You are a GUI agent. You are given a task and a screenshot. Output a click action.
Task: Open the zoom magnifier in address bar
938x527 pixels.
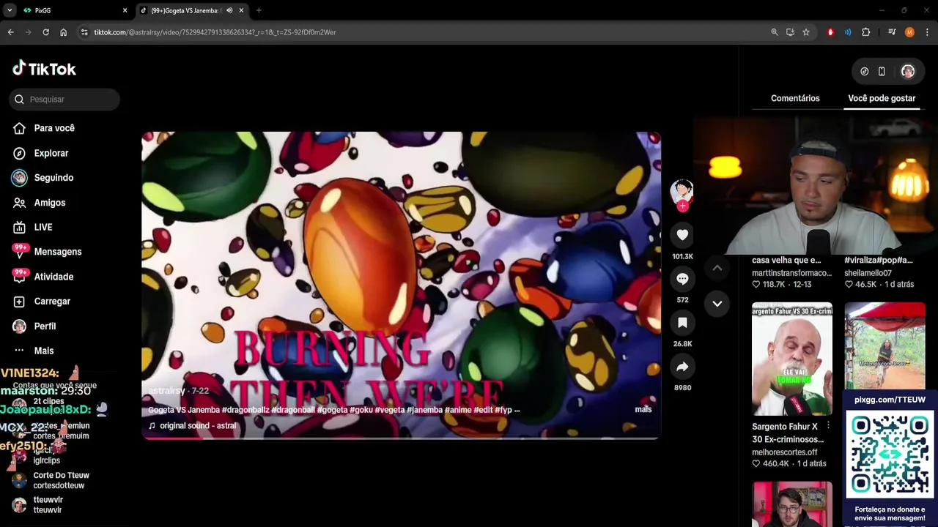pos(775,32)
